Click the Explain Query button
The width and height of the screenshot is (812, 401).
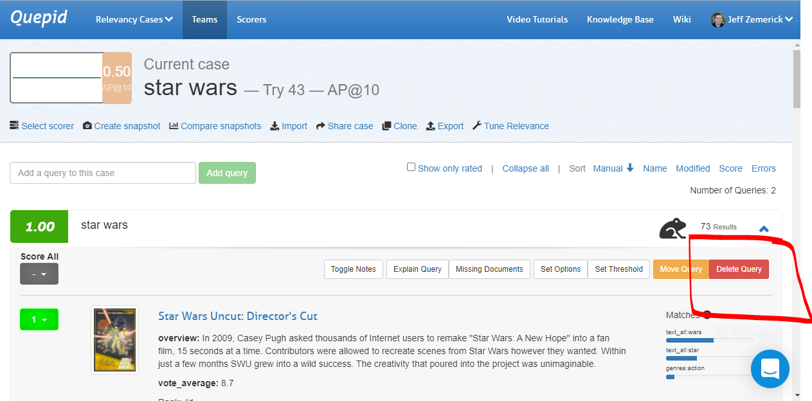click(x=417, y=269)
